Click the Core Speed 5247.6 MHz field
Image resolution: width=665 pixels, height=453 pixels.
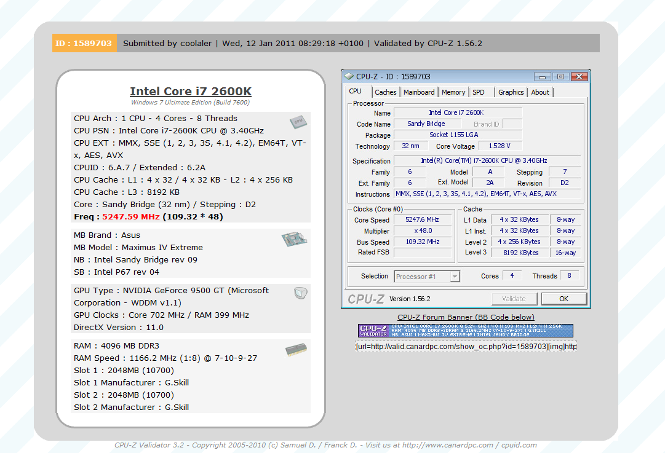[x=423, y=220]
